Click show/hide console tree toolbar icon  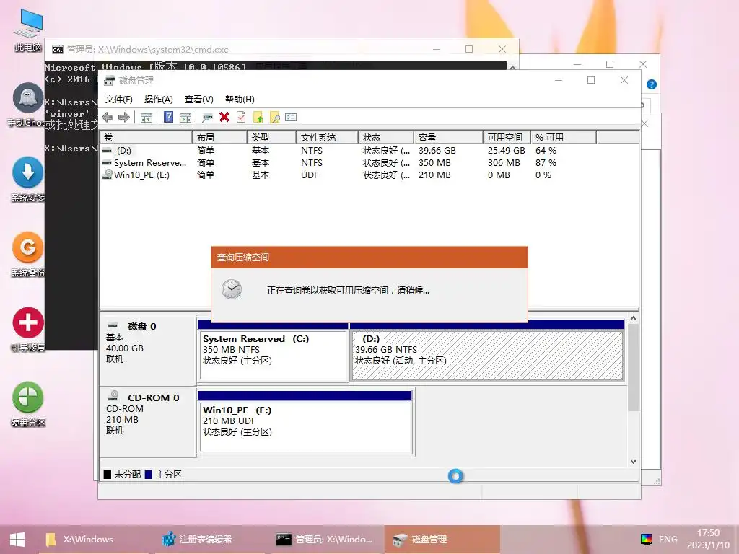pos(147,118)
